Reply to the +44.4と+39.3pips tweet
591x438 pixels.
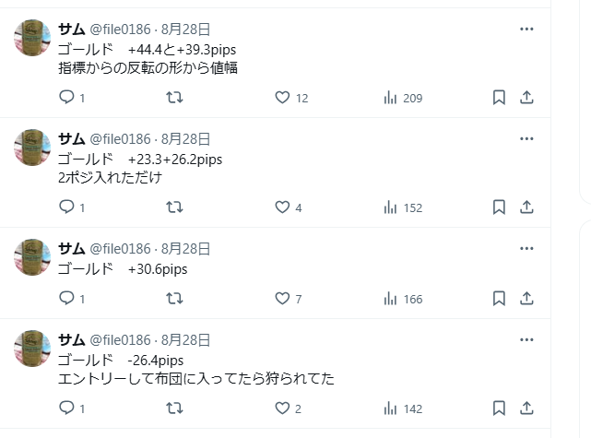coord(66,98)
